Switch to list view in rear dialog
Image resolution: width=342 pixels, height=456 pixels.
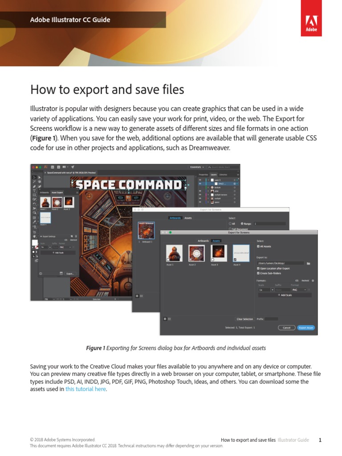click(141, 296)
